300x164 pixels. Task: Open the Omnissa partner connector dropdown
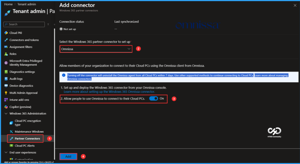point(96,49)
